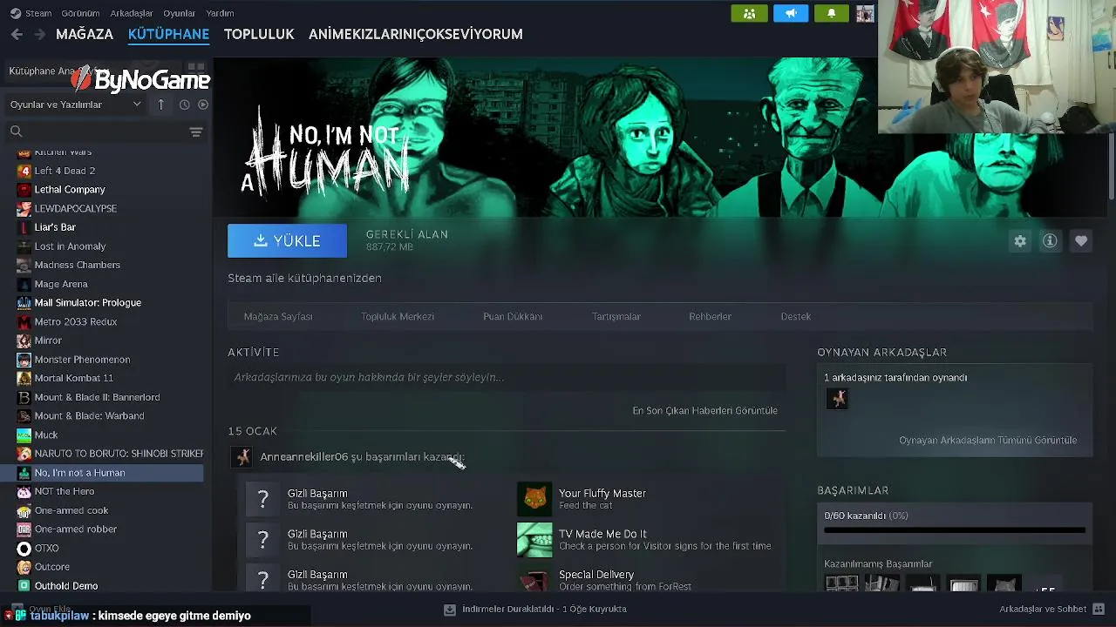
Task: Open the Steam notifications bell
Action: point(831,13)
